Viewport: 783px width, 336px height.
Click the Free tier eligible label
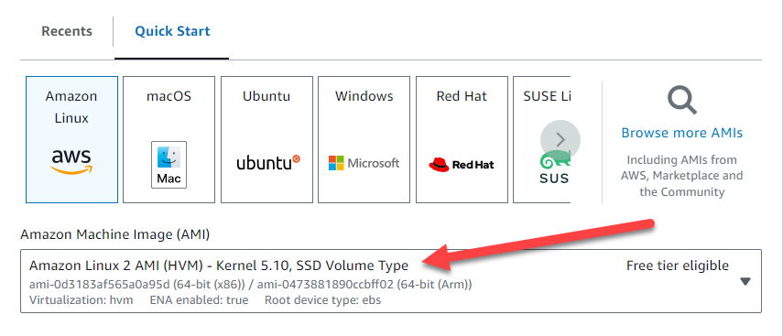[x=677, y=266]
